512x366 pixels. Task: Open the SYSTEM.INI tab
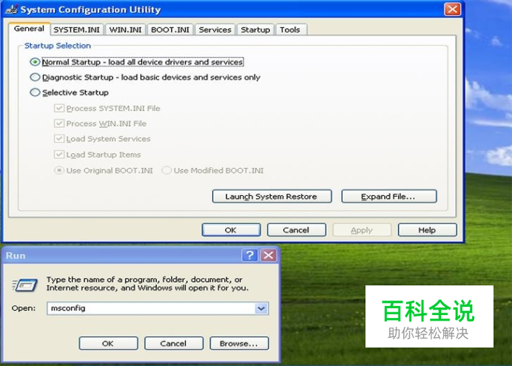[77, 30]
